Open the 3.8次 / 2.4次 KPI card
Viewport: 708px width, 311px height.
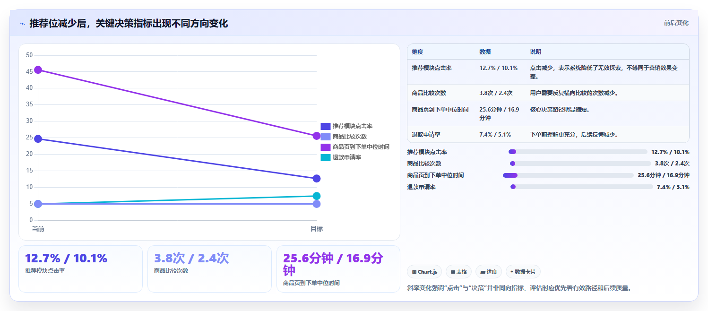(x=209, y=269)
